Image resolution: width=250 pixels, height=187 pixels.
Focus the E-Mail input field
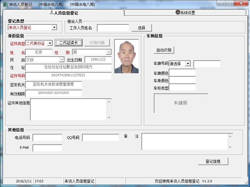click(x=47, y=148)
